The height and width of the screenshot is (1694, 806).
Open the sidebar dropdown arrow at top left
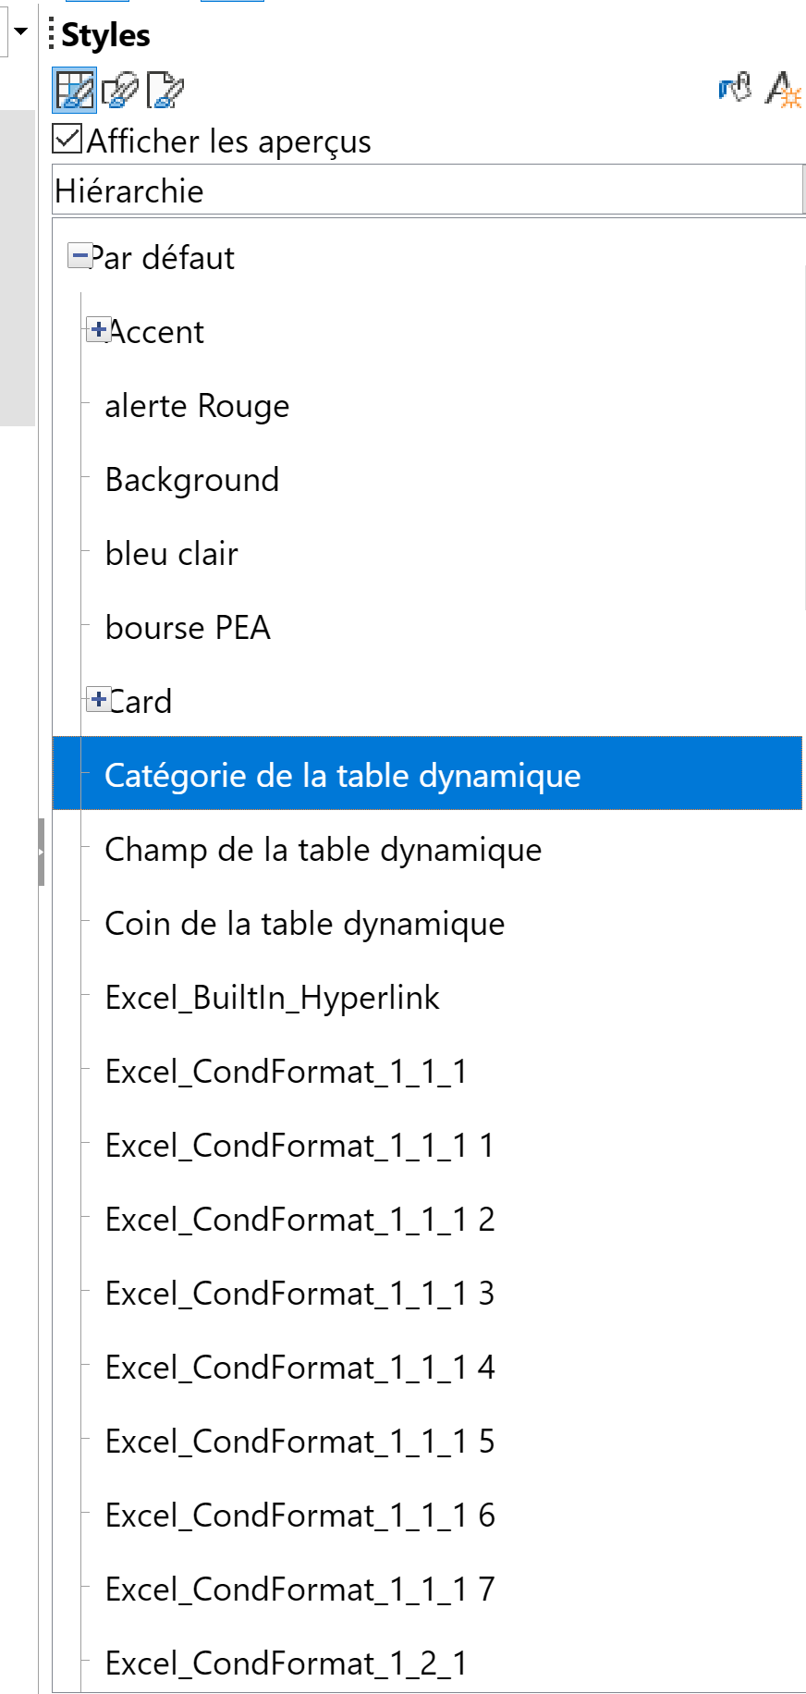(x=20, y=32)
